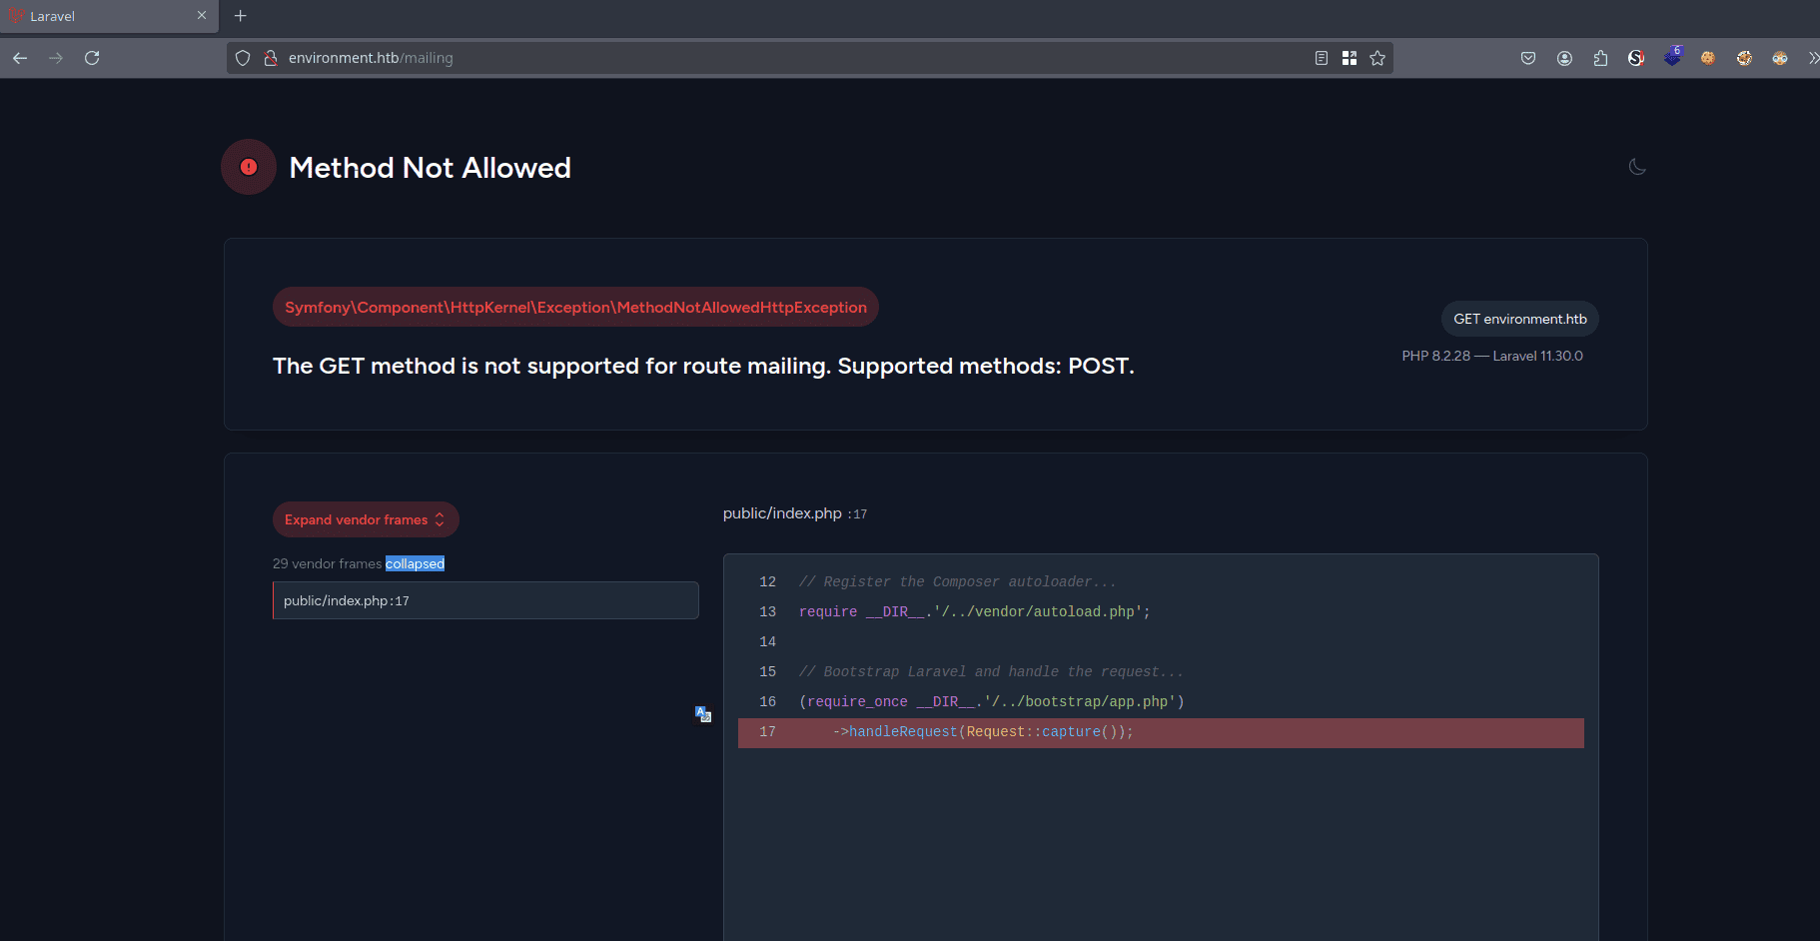Click the insecure connection lock icon
The height and width of the screenshot is (941, 1820).
270,58
